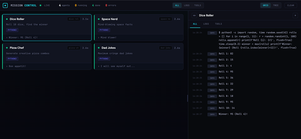Click the CLEAR button
Image resolution: width=301 pixels, height=139 pixels.
click(291, 5)
